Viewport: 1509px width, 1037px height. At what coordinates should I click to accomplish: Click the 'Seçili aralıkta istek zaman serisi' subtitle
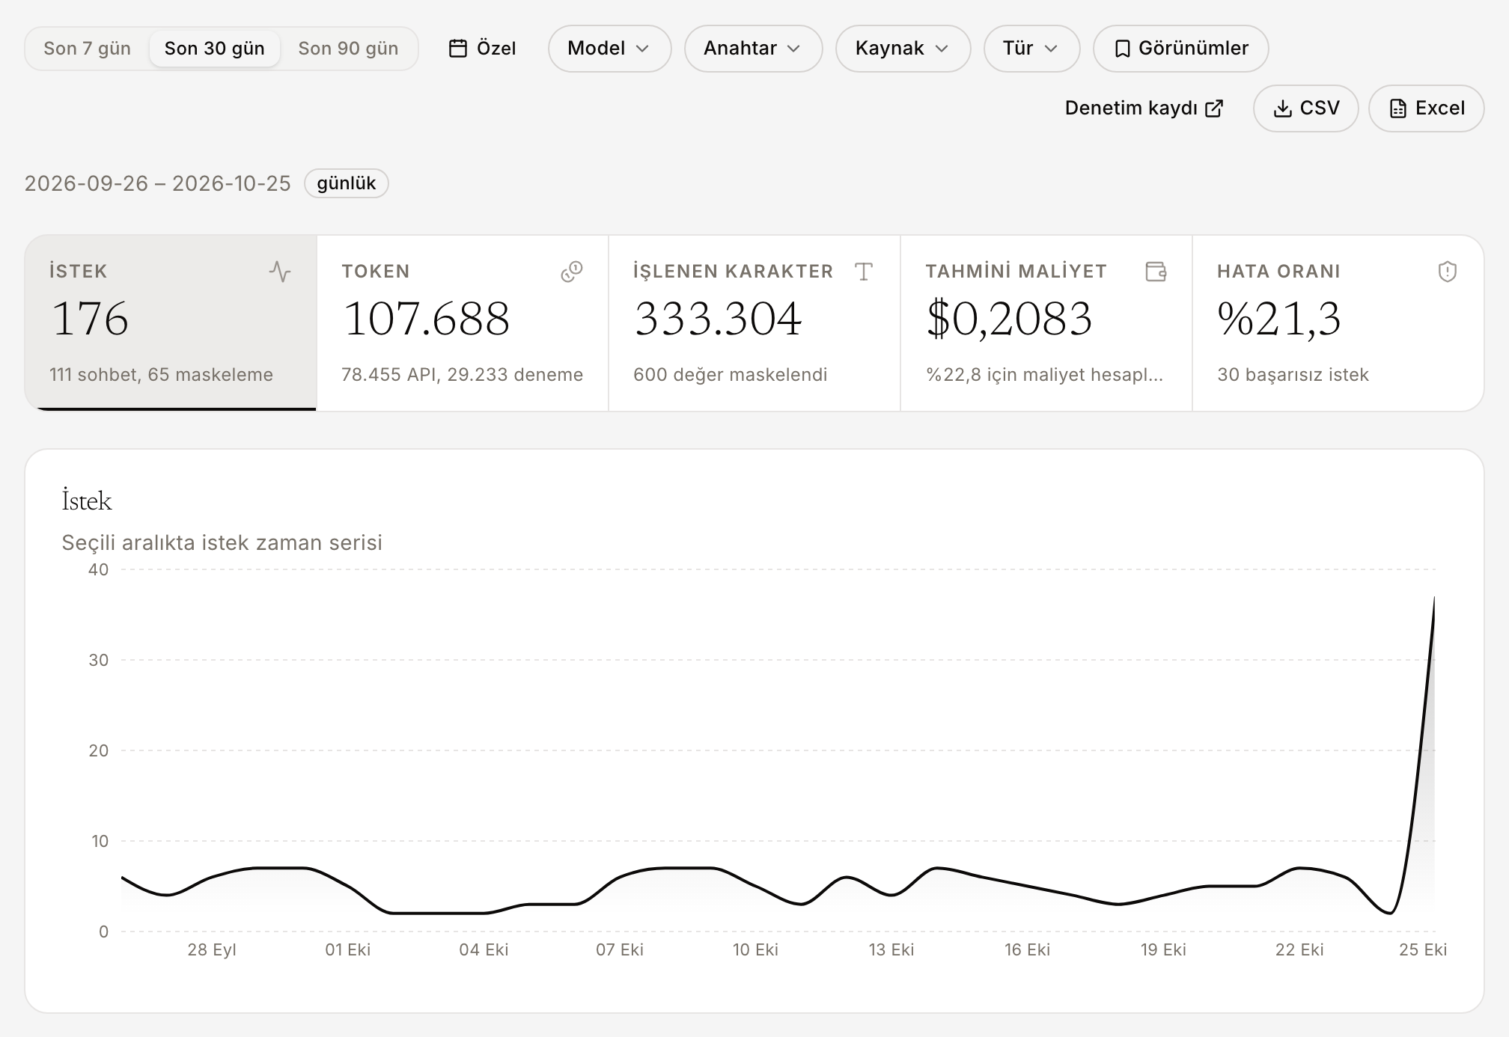(x=222, y=543)
